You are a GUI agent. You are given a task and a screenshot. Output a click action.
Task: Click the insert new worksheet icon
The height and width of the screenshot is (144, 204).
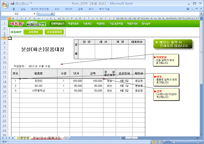click(65, 138)
